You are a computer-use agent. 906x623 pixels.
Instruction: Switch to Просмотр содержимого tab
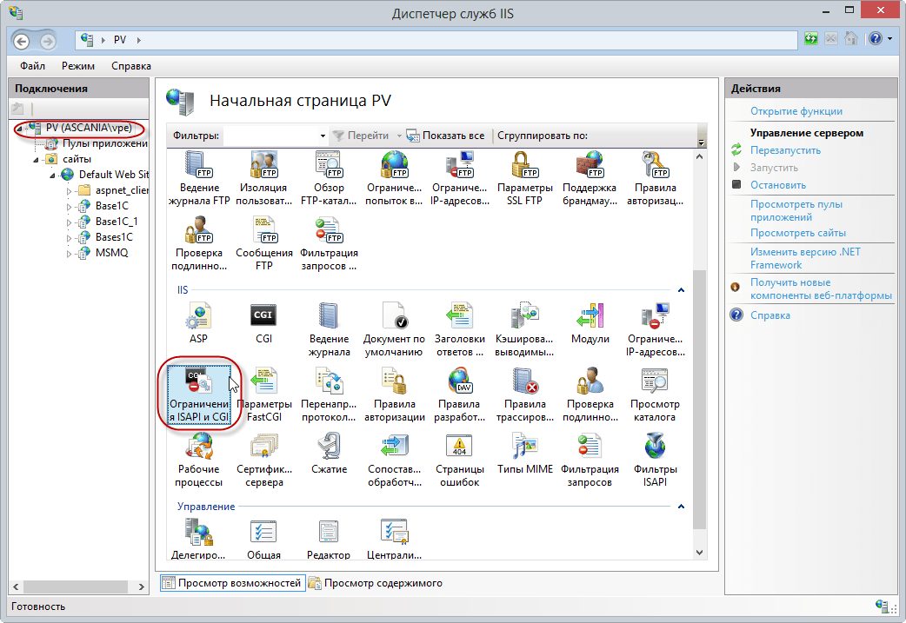tap(375, 583)
